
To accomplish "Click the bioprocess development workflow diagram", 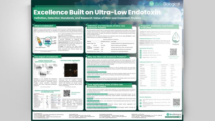I will pos(47,101).
